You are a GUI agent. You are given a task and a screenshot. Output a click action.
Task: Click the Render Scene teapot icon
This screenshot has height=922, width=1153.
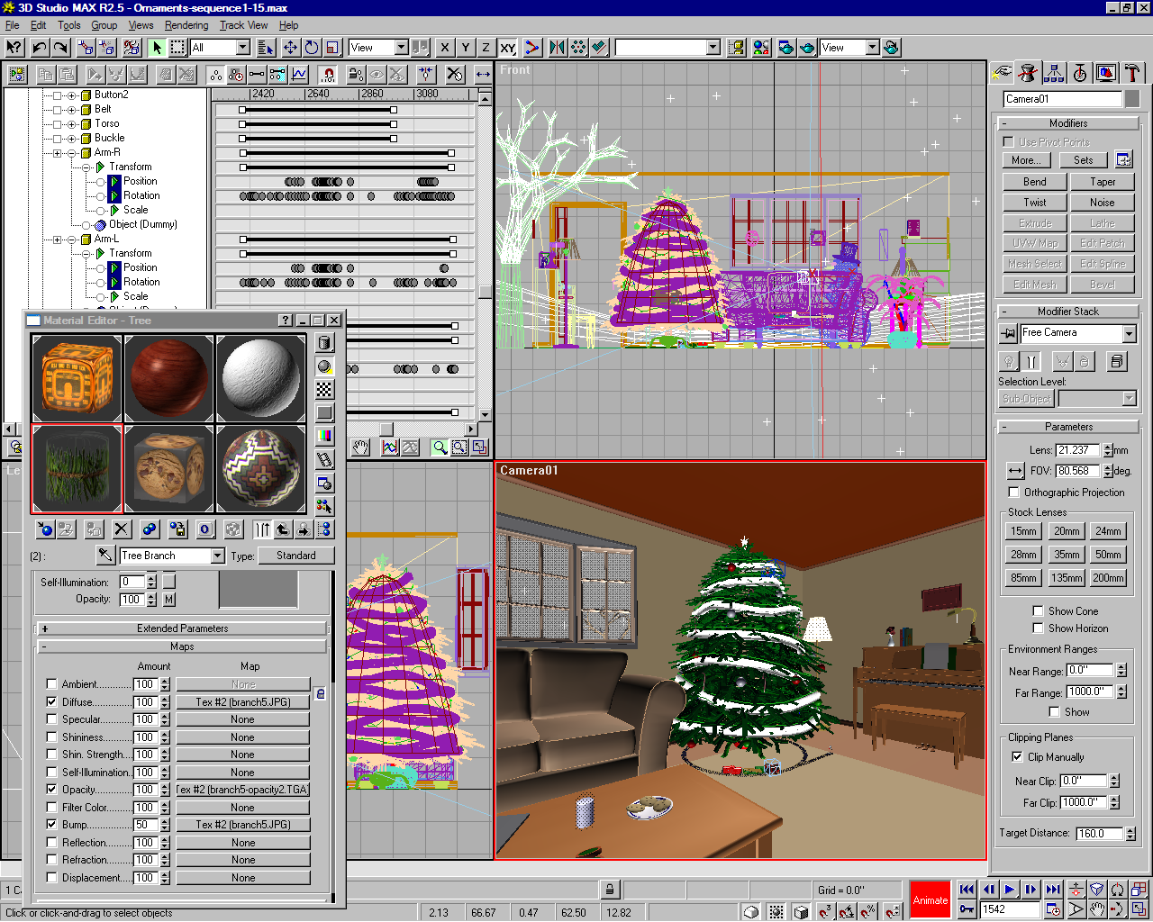click(785, 48)
